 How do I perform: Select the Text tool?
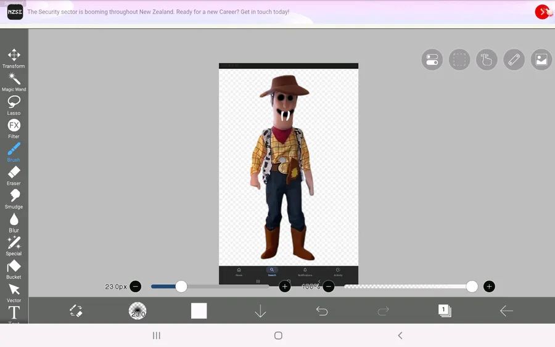(x=14, y=314)
